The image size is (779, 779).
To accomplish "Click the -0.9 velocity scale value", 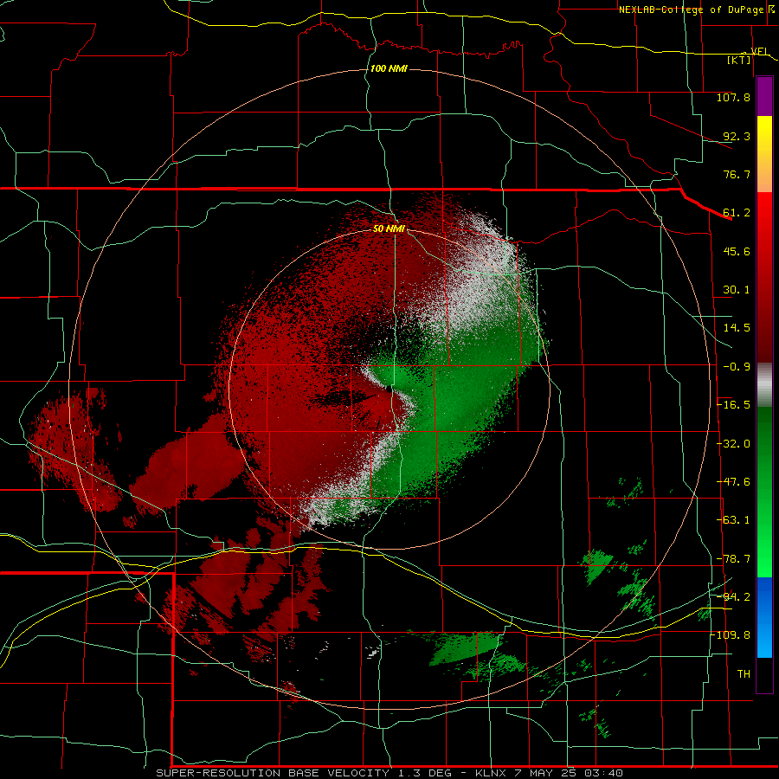I will coord(737,367).
